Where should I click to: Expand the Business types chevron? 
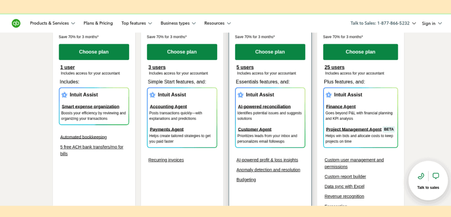[194, 23]
